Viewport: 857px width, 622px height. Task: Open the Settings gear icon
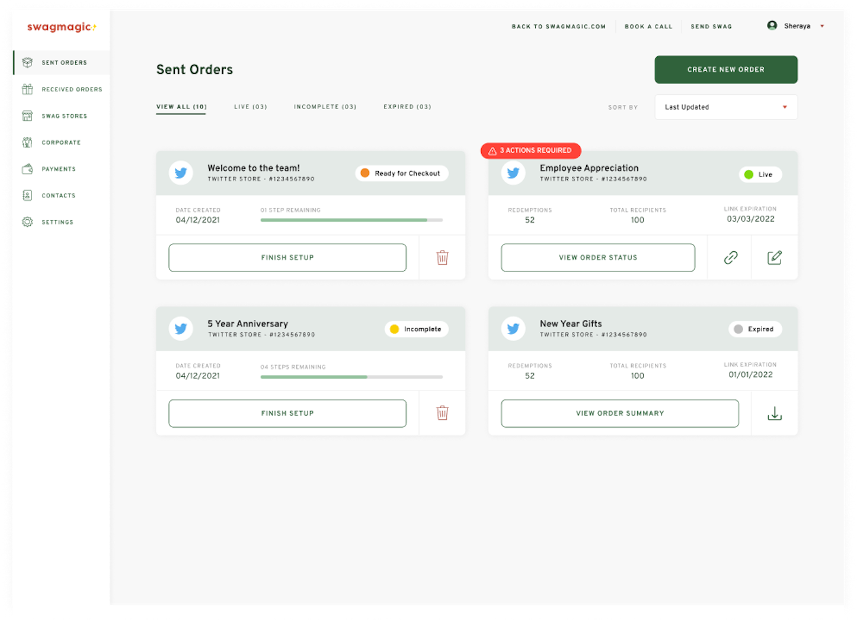[27, 222]
